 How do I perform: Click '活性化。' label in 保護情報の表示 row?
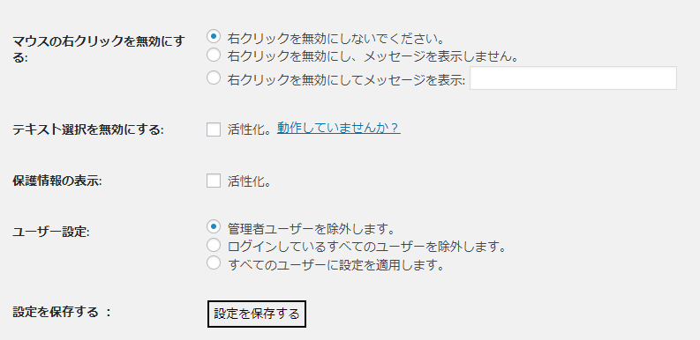click(249, 181)
